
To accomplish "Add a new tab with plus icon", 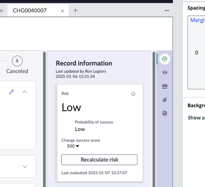I will tap(75, 10).
